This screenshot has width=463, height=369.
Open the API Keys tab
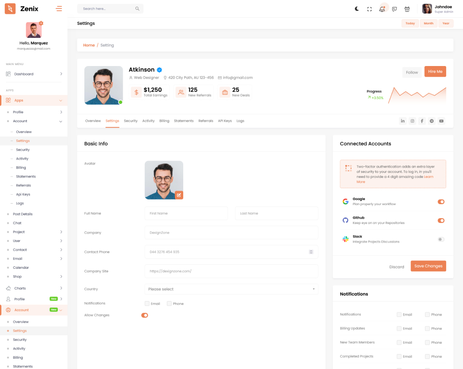point(224,121)
